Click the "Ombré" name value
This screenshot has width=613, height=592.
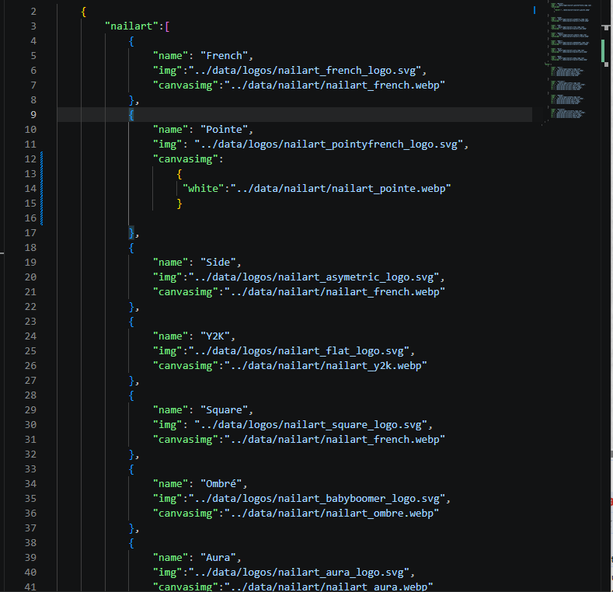[x=221, y=484]
